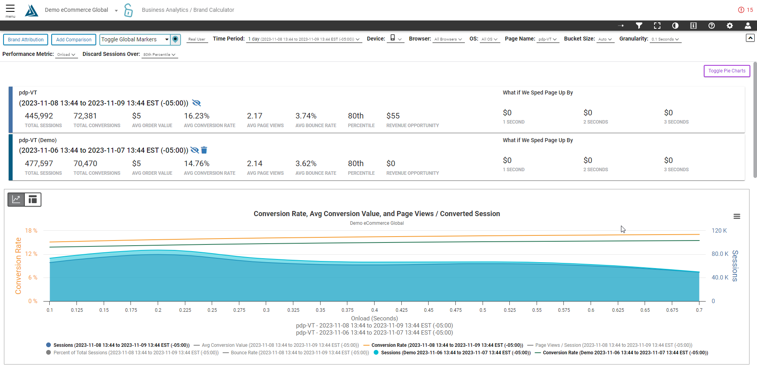Click the Add Comparison button
This screenshot has height=372, width=757.
[x=74, y=40]
